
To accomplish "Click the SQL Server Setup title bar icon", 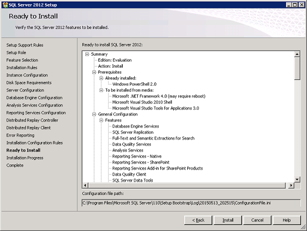I will pyautogui.click(x=5, y=5).
